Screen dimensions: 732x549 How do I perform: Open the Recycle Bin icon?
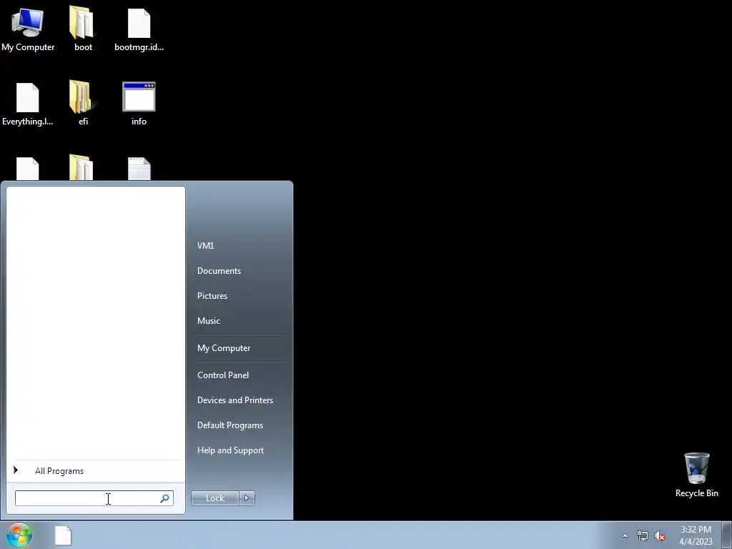[696, 475]
